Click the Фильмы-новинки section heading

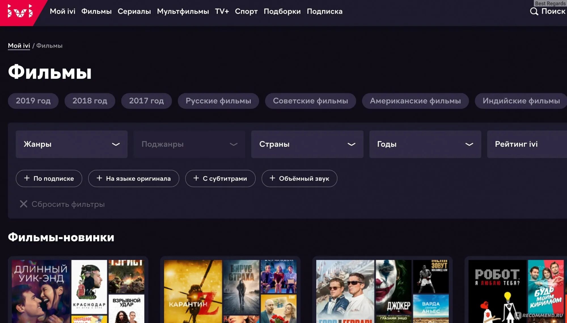(61, 237)
